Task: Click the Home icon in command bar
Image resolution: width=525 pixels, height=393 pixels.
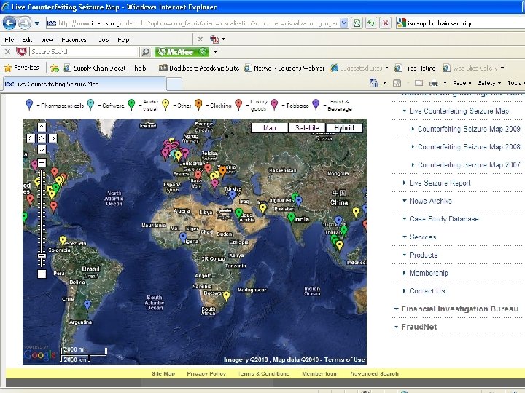Action: pos(374,82)
